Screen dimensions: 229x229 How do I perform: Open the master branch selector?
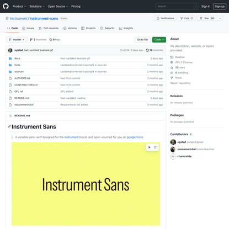click(x=17, y=40)
